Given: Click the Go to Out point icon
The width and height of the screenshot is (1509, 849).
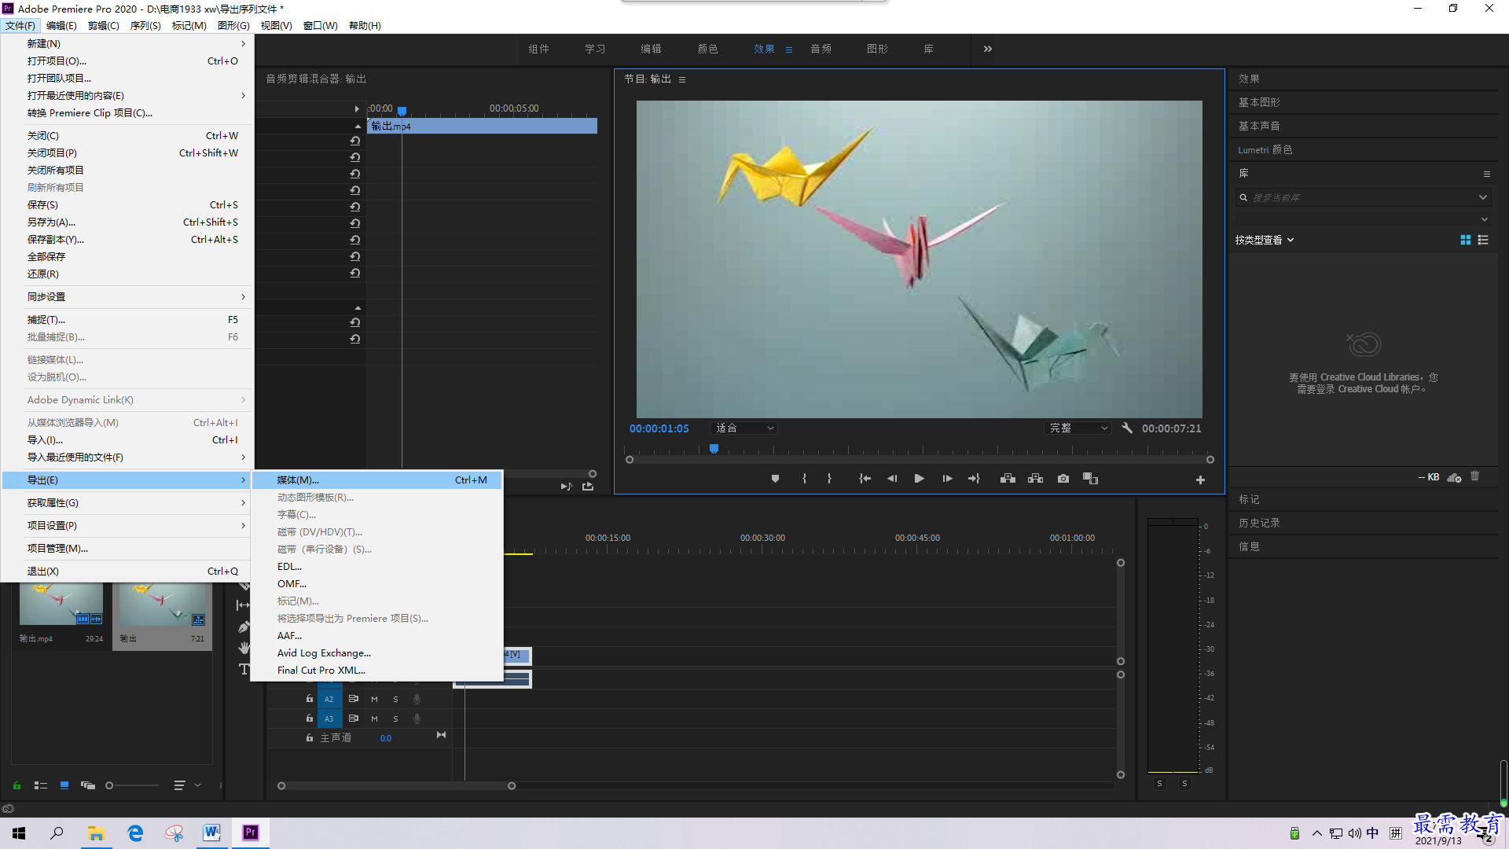Looking at the screenshot, I should [974, 479].
